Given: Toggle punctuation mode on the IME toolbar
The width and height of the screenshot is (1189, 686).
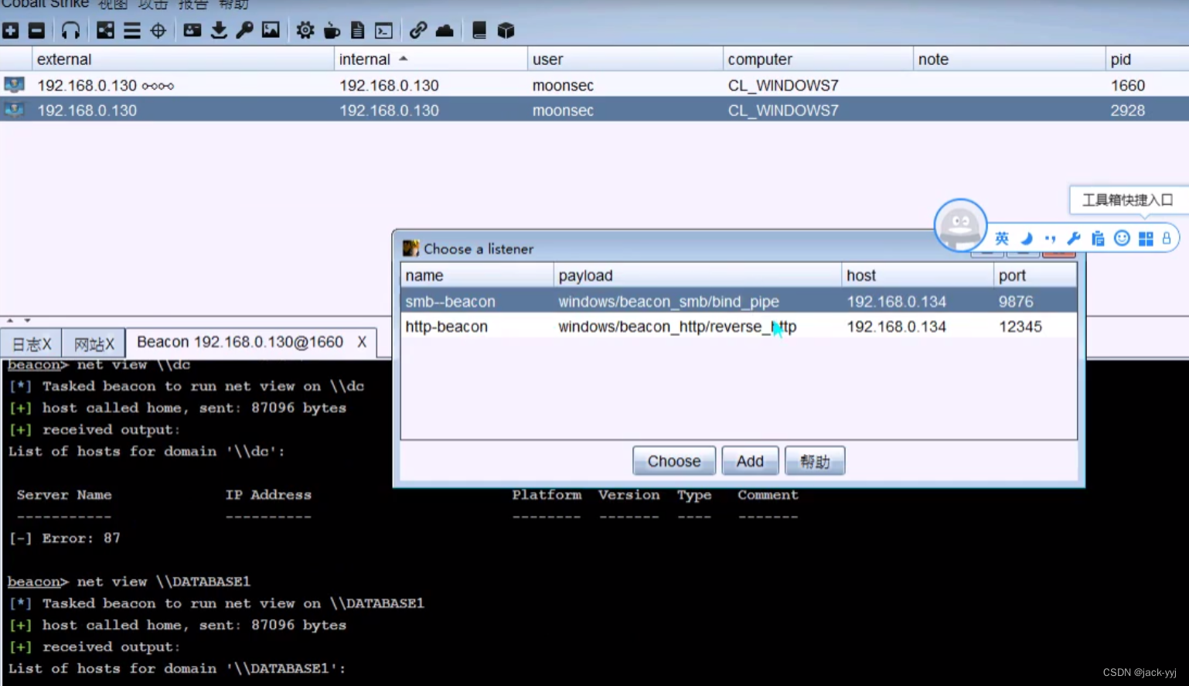Looking at the screenshot, I should click(1048, 238).
